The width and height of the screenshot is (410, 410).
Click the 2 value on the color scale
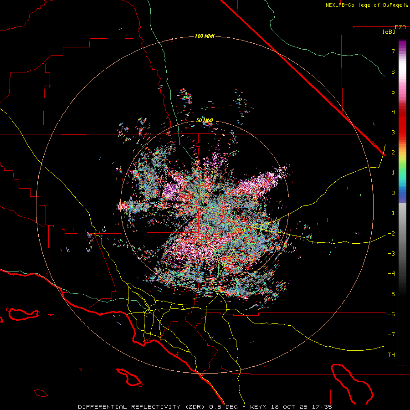coord(393,153)
